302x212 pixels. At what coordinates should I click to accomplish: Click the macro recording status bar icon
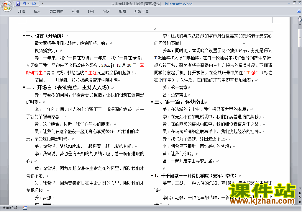point(25,208)
